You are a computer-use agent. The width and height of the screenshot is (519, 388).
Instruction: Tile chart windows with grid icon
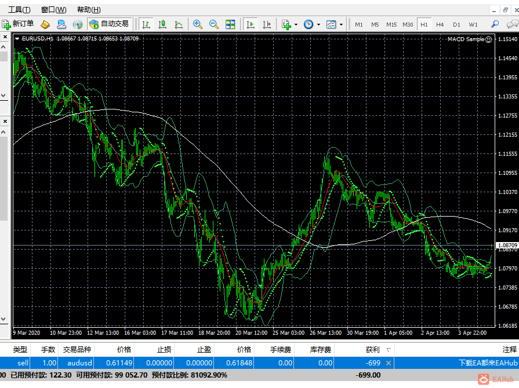point(230,24)
